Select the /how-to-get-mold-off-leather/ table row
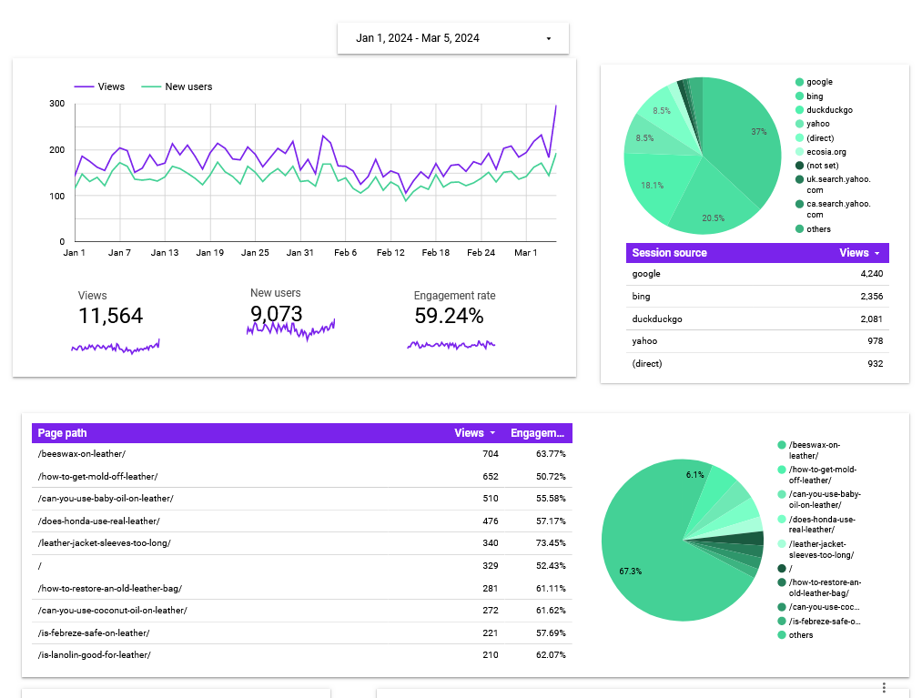922x698 pixels. (300, 476)
